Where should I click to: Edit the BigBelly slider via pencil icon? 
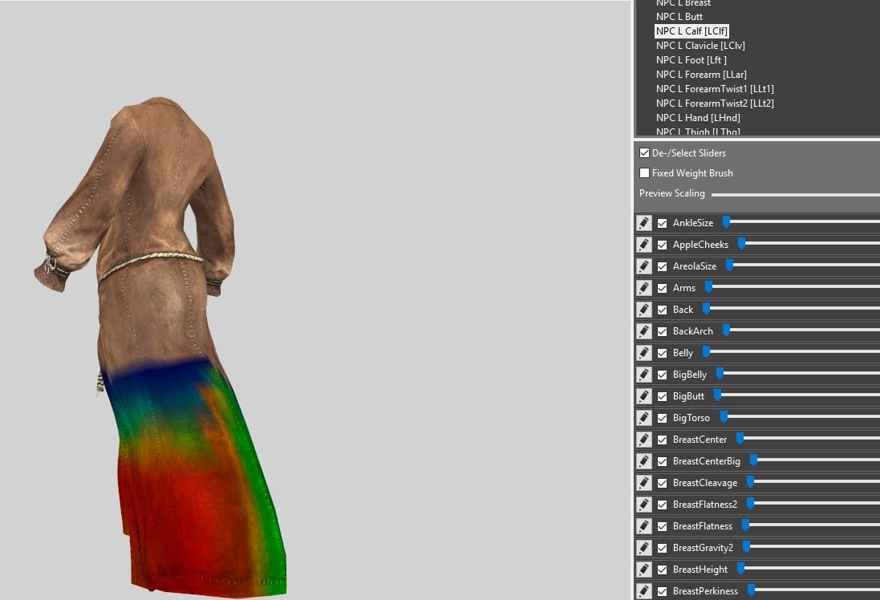(x=643, y=375)
